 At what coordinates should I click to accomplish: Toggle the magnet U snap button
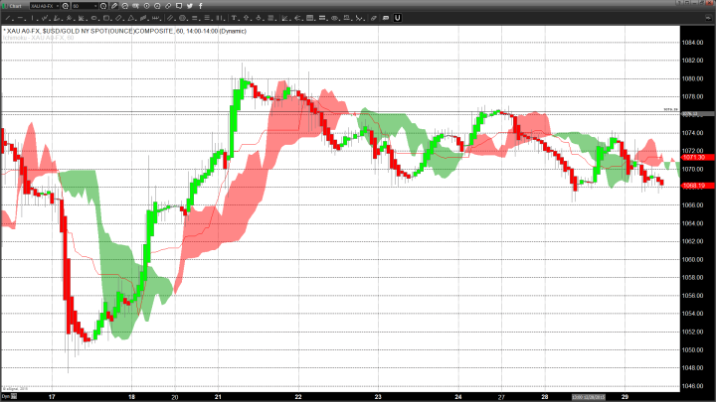tap(397, 18)
